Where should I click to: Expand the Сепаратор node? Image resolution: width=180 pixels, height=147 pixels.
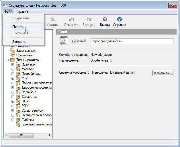13,97
